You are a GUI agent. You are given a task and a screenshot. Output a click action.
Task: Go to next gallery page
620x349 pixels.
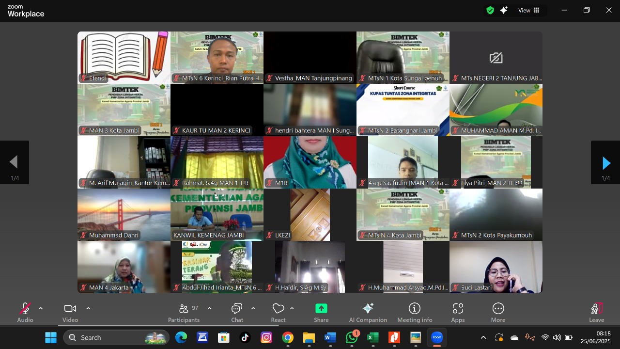605,163
